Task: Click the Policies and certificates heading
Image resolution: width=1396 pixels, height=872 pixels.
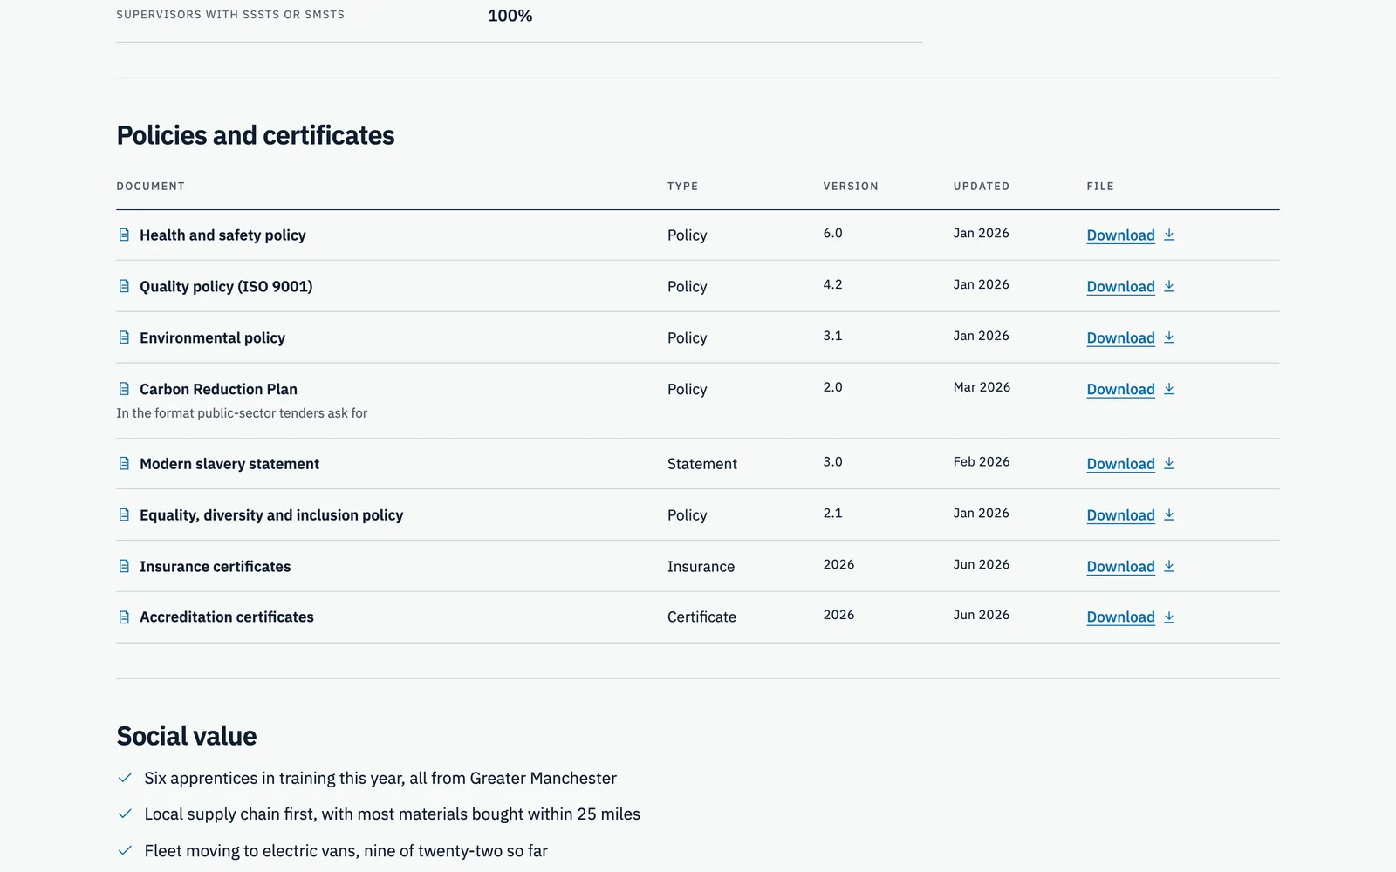Action: pyautogui.click(x=256, y=136)
